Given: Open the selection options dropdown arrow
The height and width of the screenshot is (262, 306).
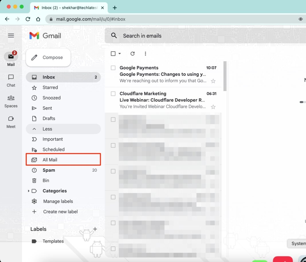Looking at the screenshot, I should (119, 54).
